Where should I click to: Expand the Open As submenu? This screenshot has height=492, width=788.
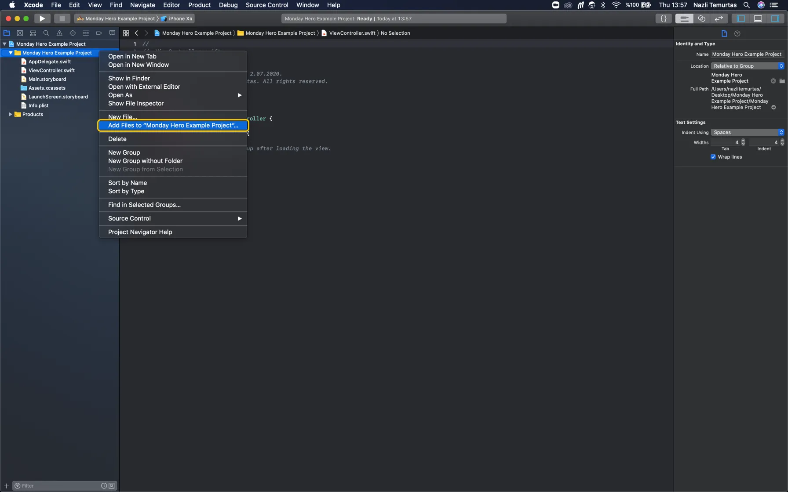pos(173,95)
